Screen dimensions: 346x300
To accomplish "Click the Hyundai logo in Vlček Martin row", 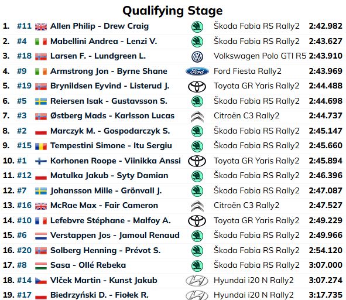I will click(197, 281).
